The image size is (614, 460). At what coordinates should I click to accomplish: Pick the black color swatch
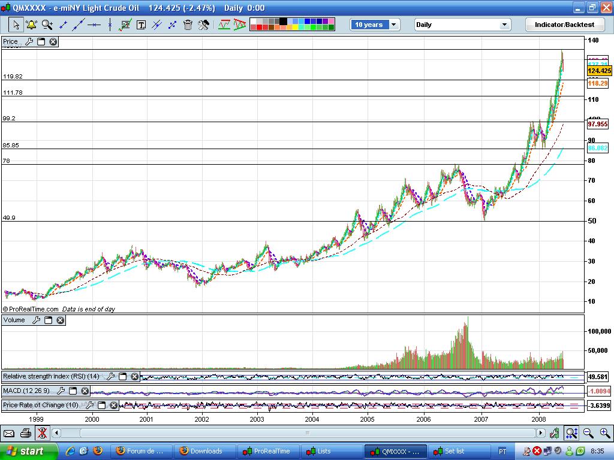283,21
